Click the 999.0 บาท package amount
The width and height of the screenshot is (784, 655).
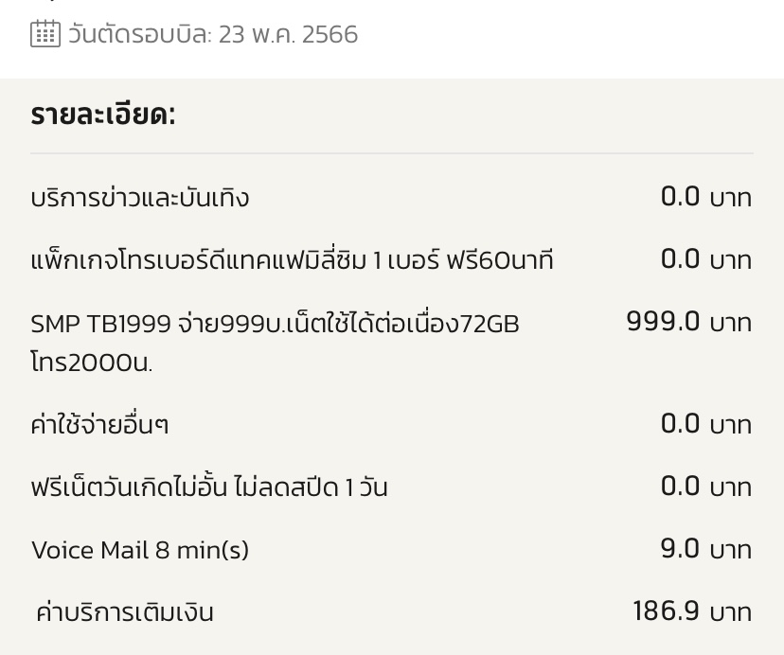[x=689, y=322]
